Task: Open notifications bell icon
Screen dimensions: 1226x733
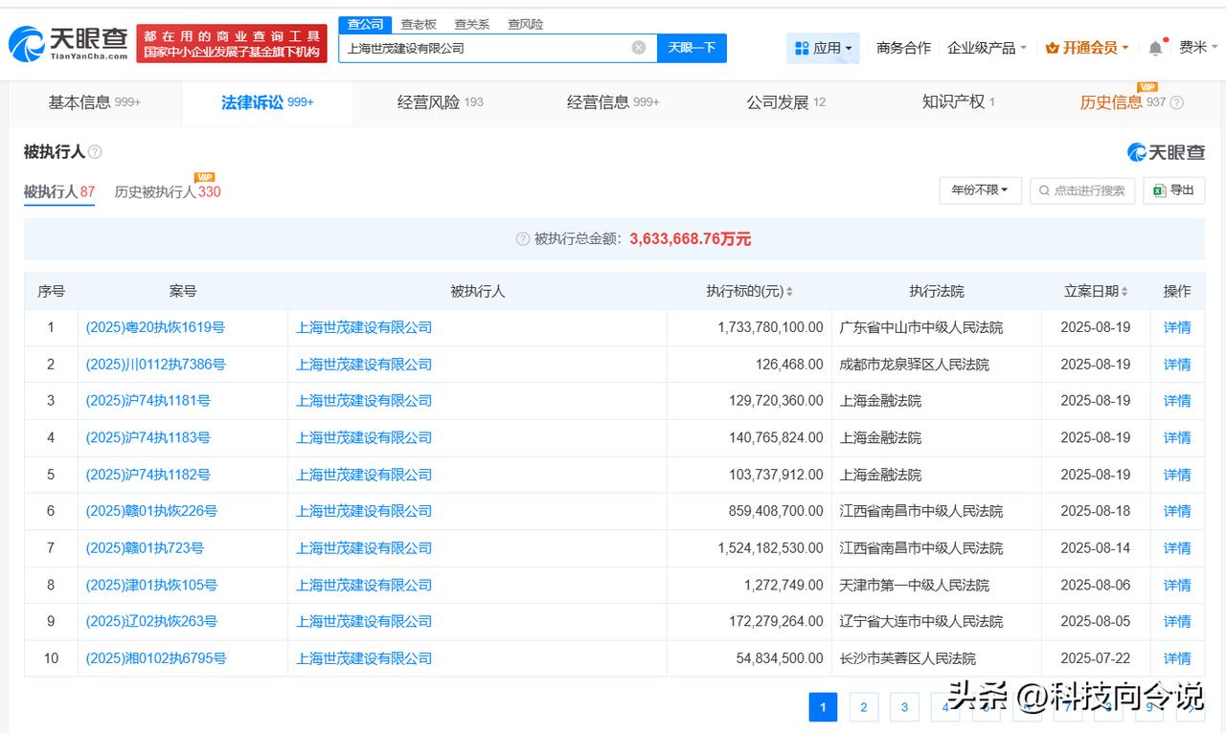Action: 1156,48
